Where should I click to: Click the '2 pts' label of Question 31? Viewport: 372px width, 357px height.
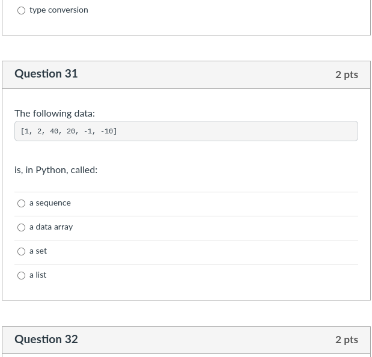347,75
